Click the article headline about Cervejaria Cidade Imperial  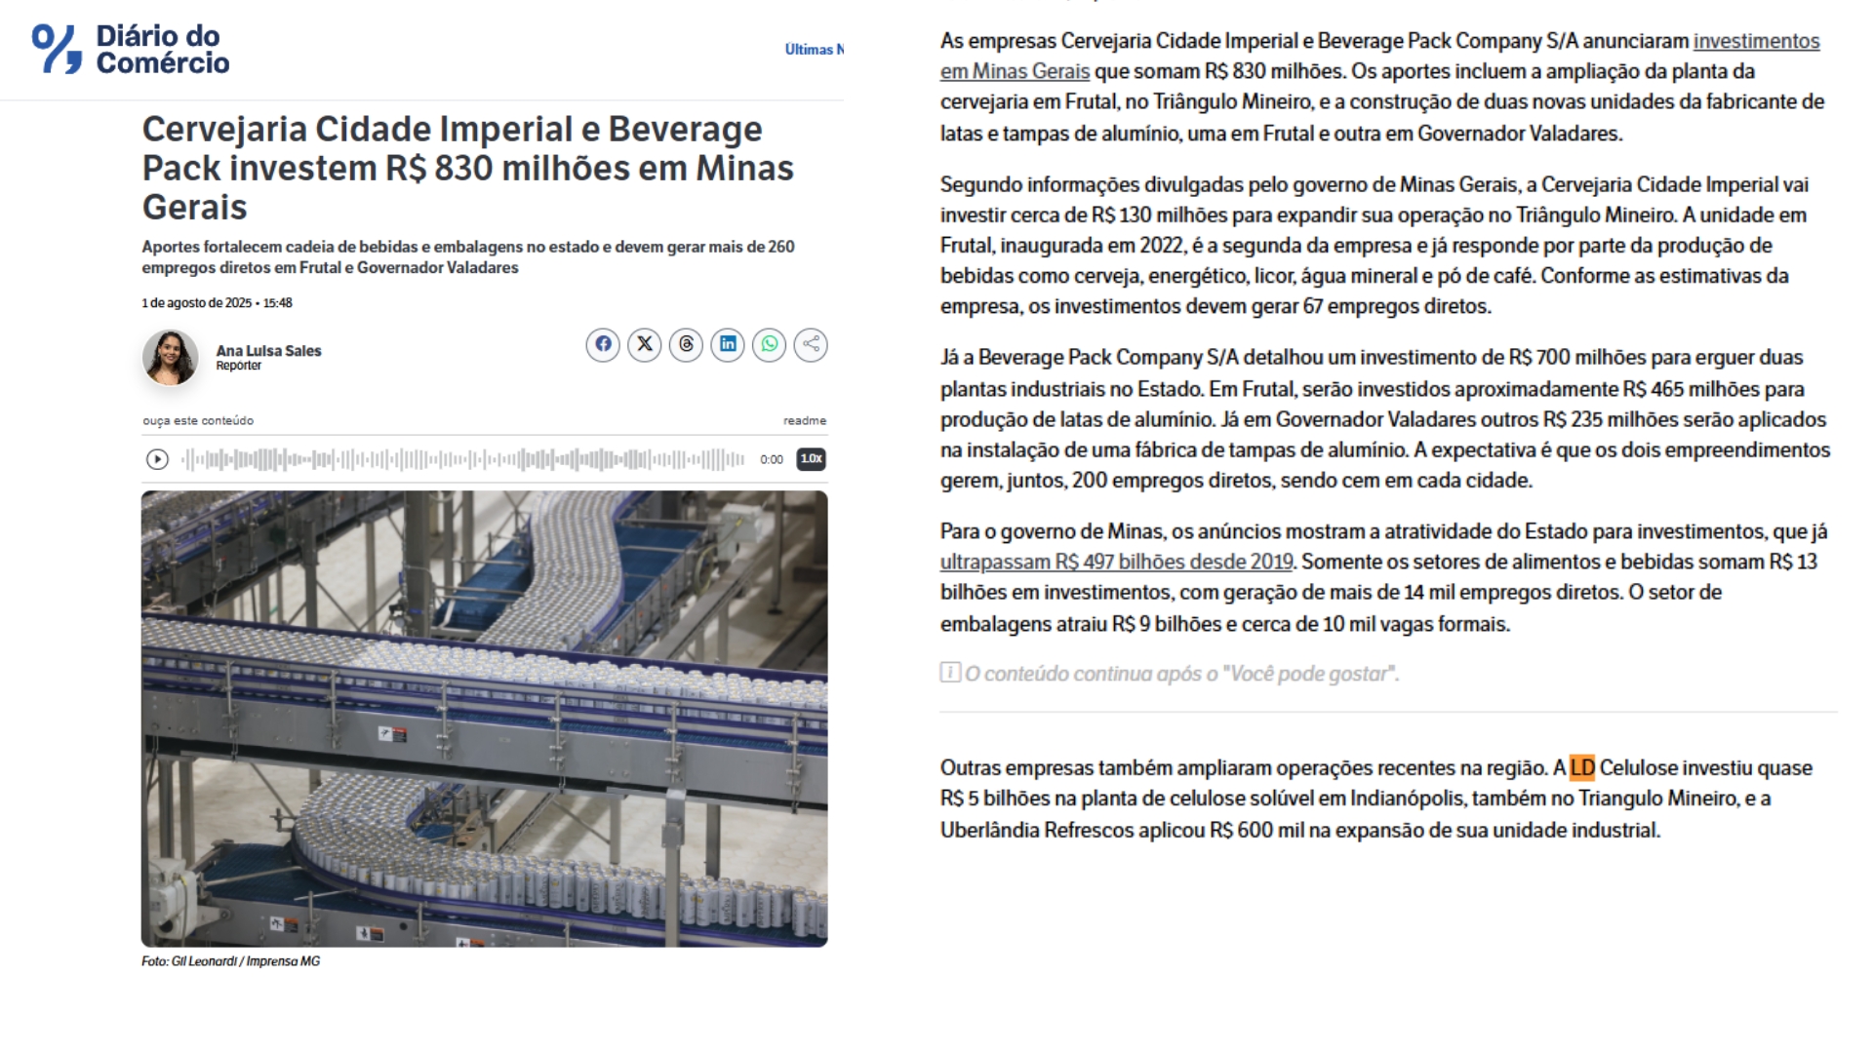click(467, 168)
